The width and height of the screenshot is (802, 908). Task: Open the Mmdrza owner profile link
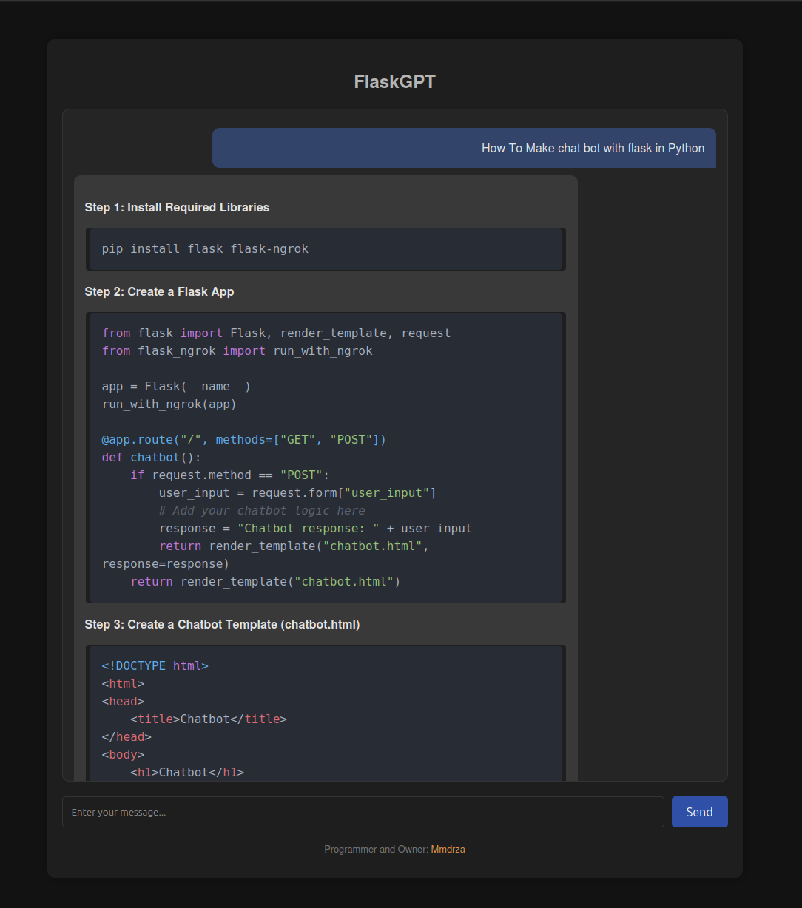click(x=448, y=849)
